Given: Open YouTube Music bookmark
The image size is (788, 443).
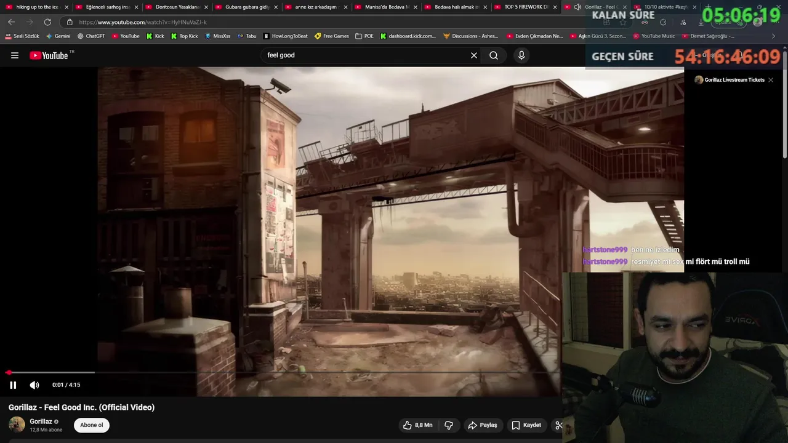Looking at the screenshot, I should (654, 36).
